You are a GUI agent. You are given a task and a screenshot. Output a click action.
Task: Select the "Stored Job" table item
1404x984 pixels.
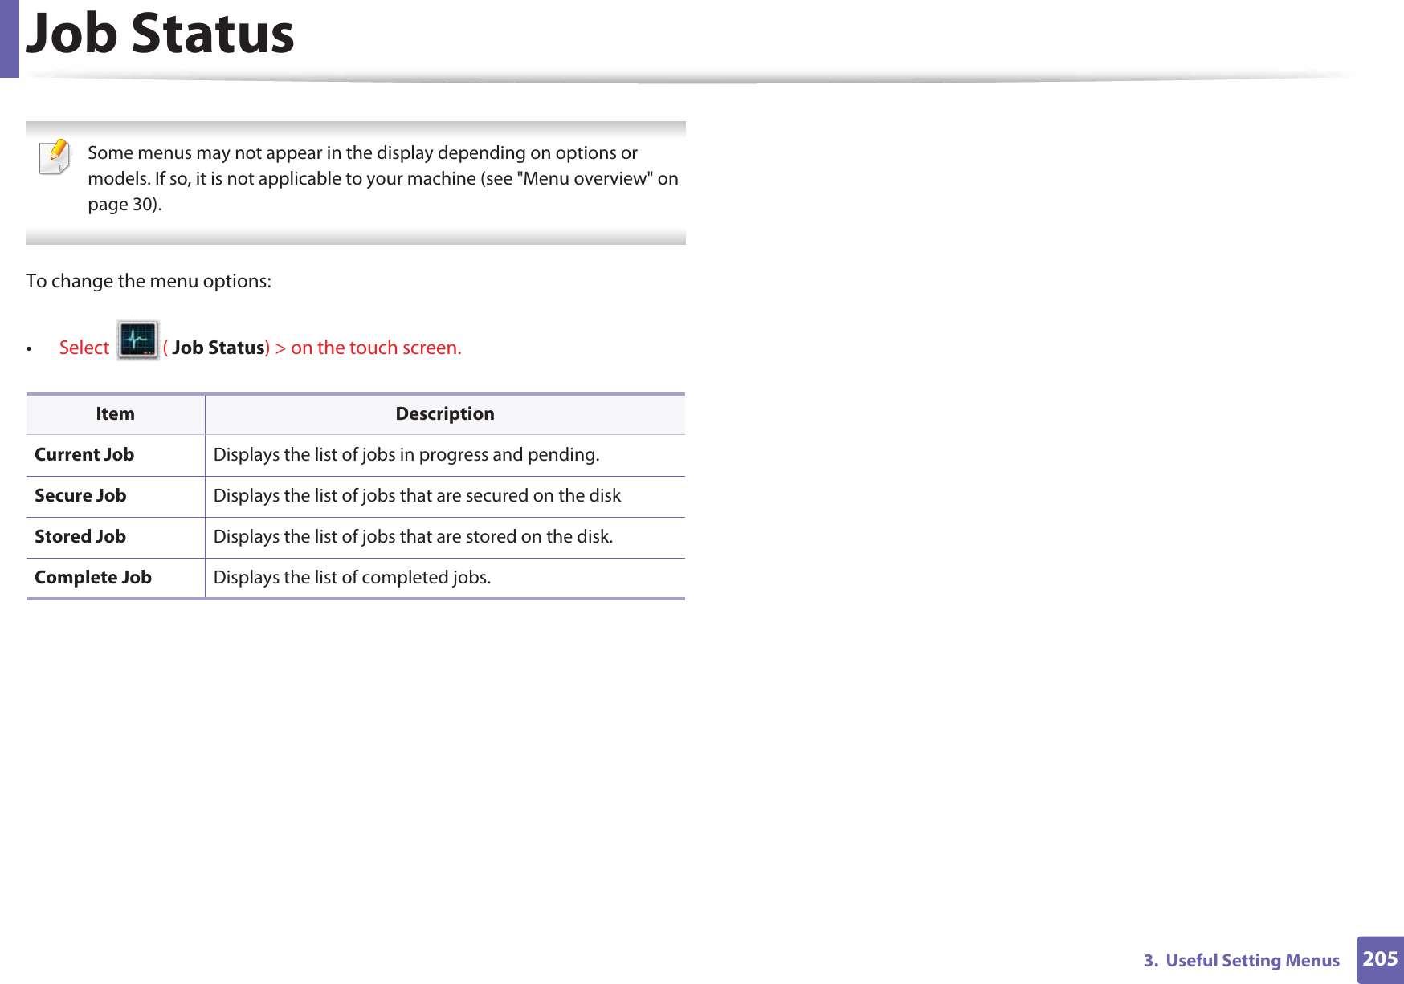pyautogui.click(x=80, y=536)
